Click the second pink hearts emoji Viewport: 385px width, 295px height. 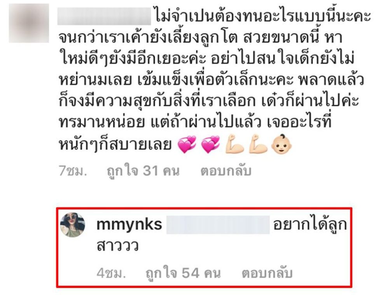(210, 145)
